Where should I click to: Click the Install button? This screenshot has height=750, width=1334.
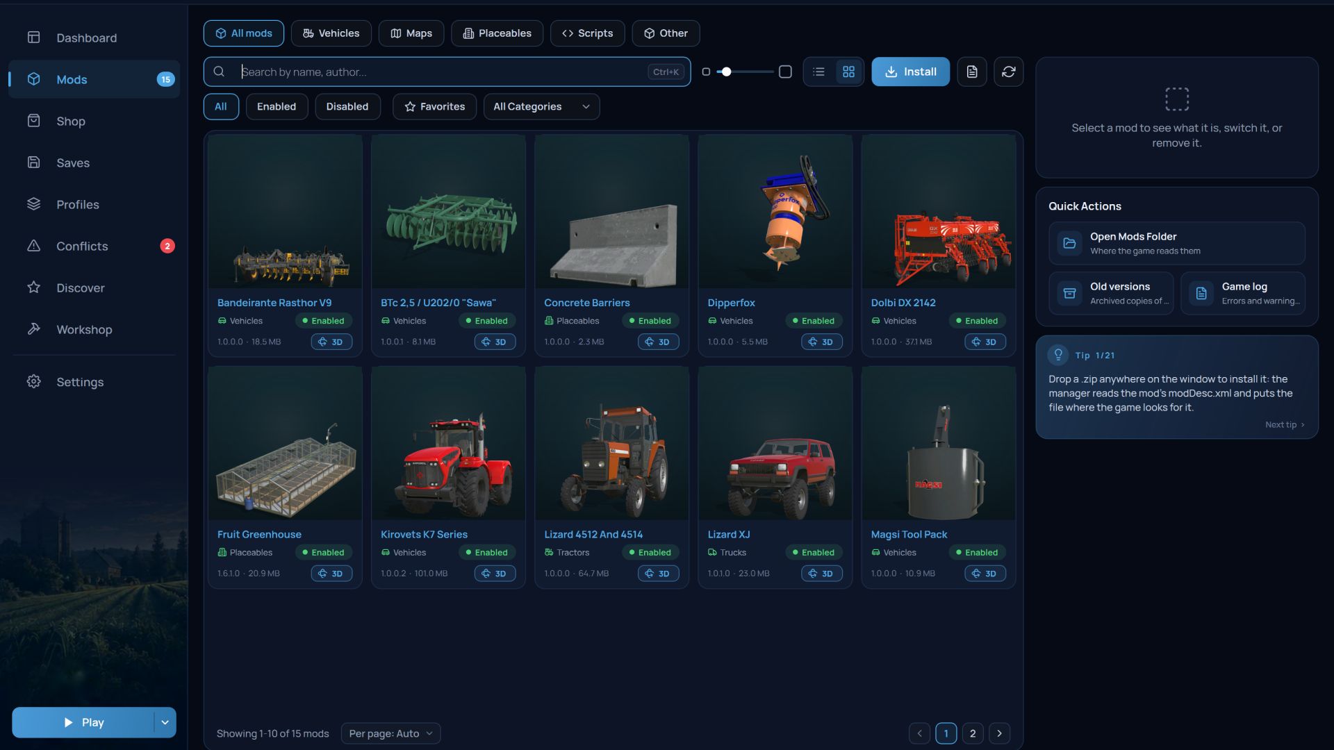tap(910, 72)
